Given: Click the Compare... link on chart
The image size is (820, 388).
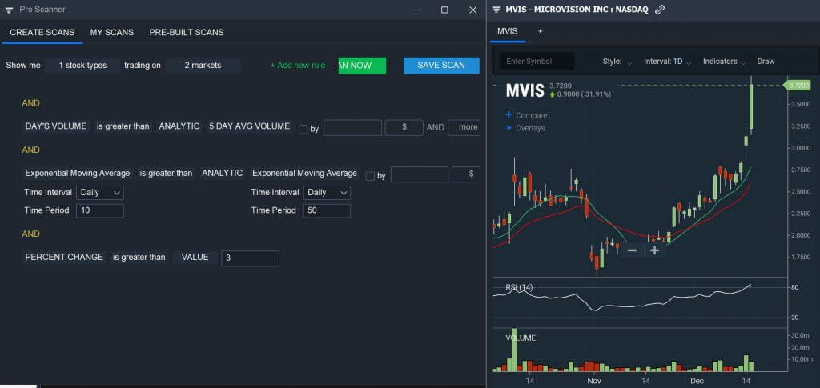Looking at the screenshot, I should point(534,115).
